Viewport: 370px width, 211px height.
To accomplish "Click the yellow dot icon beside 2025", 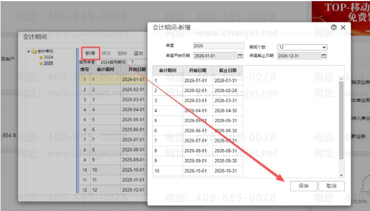I will (41, 64).
